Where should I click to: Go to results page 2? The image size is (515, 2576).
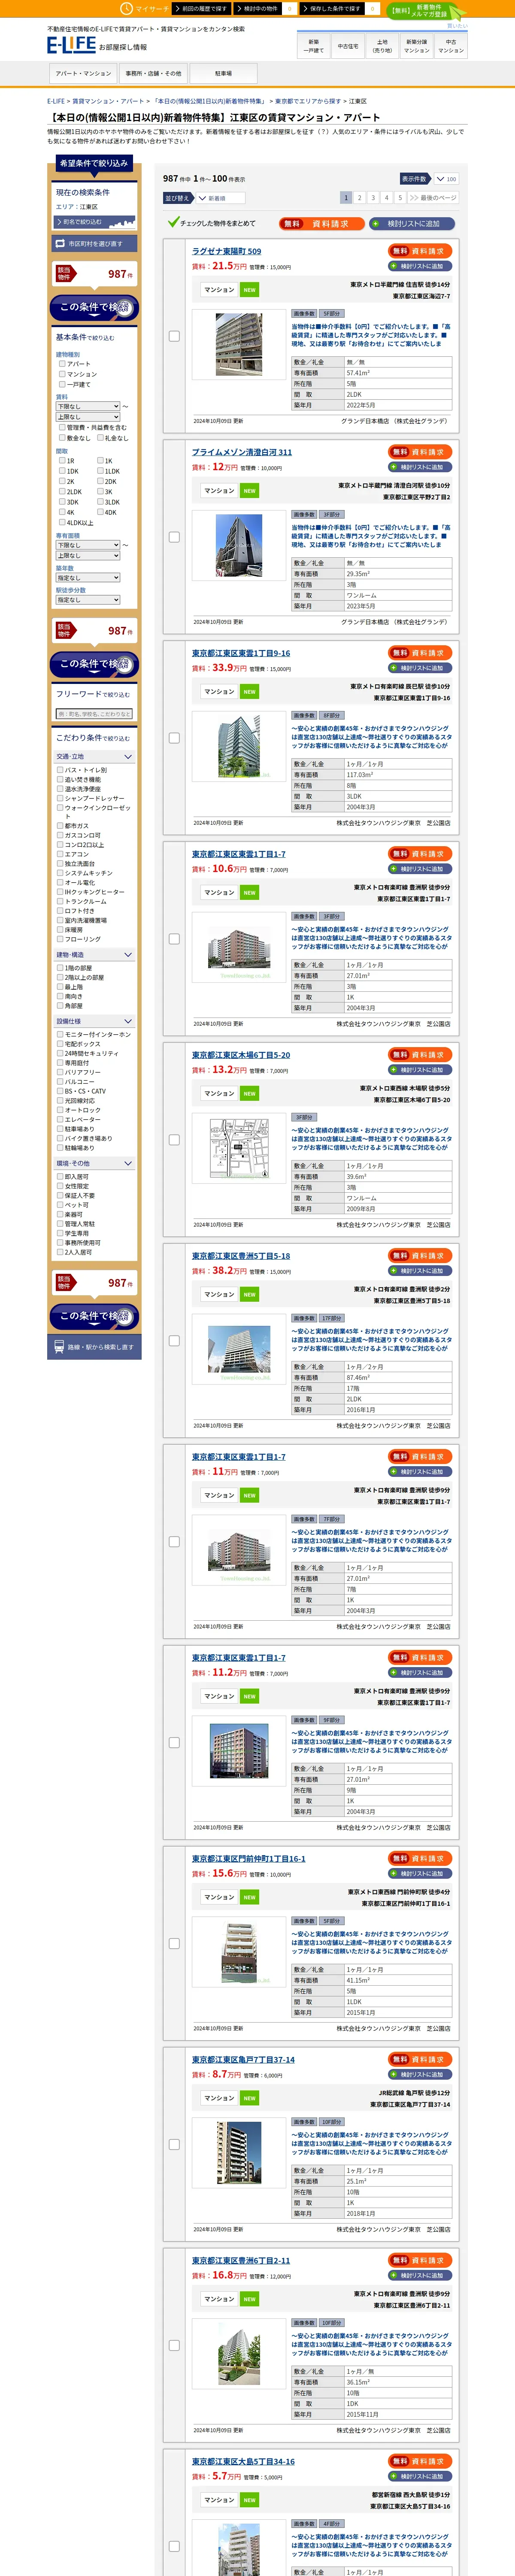[x=360, y=198]
